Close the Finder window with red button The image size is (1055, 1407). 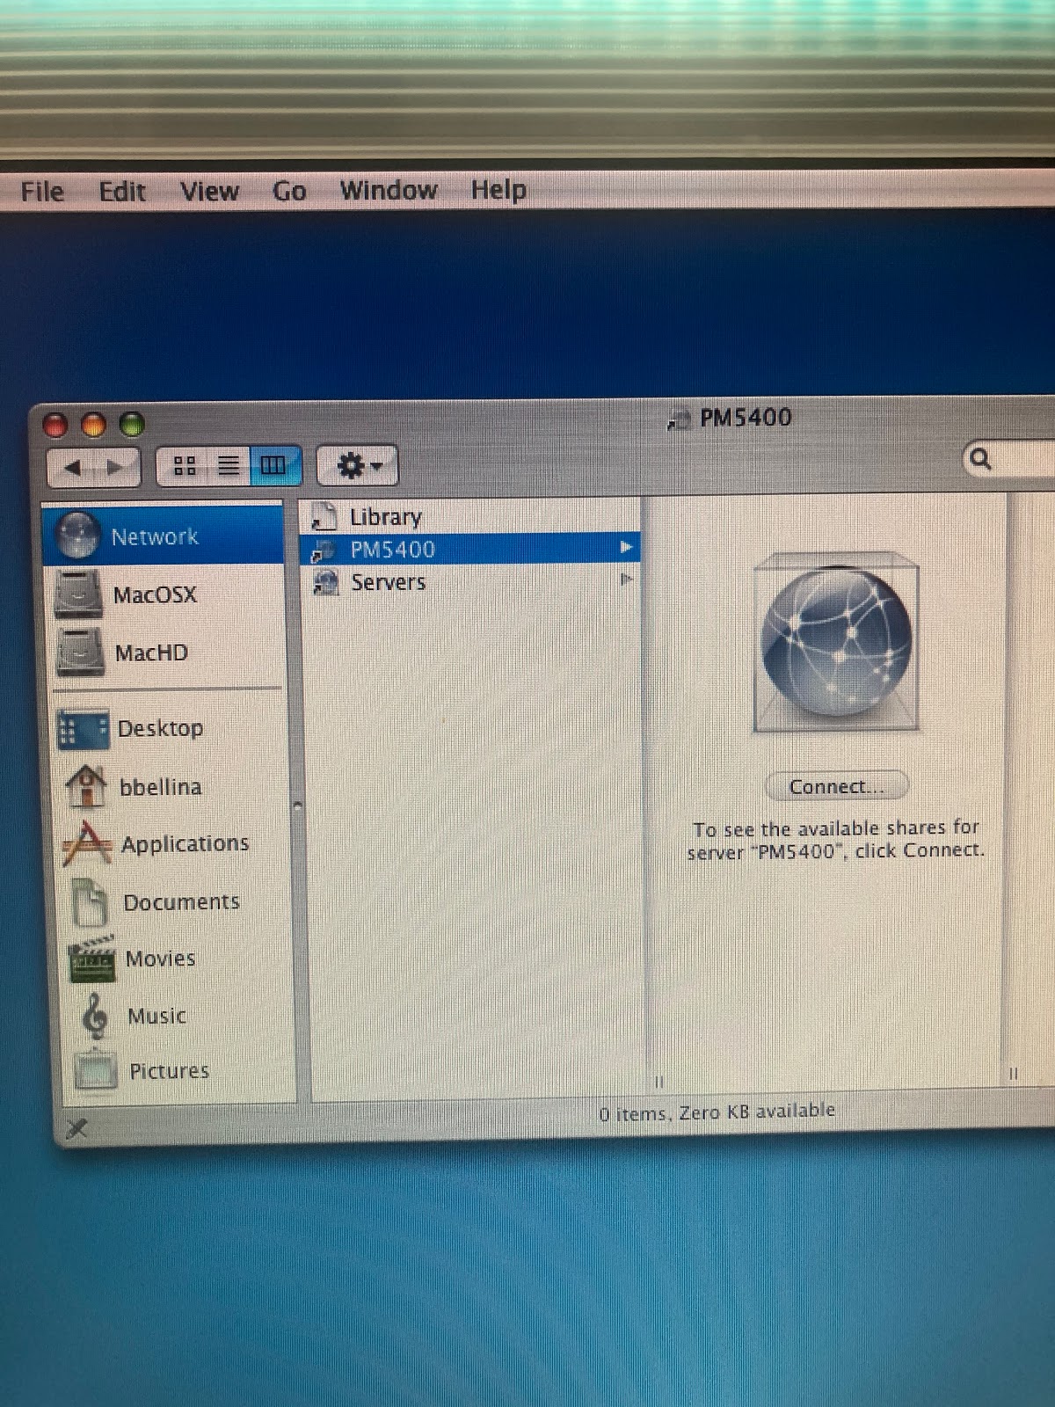coord(55,426)
